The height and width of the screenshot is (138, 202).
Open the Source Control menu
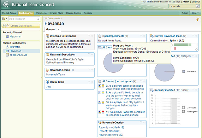click(x=74, y=13)
